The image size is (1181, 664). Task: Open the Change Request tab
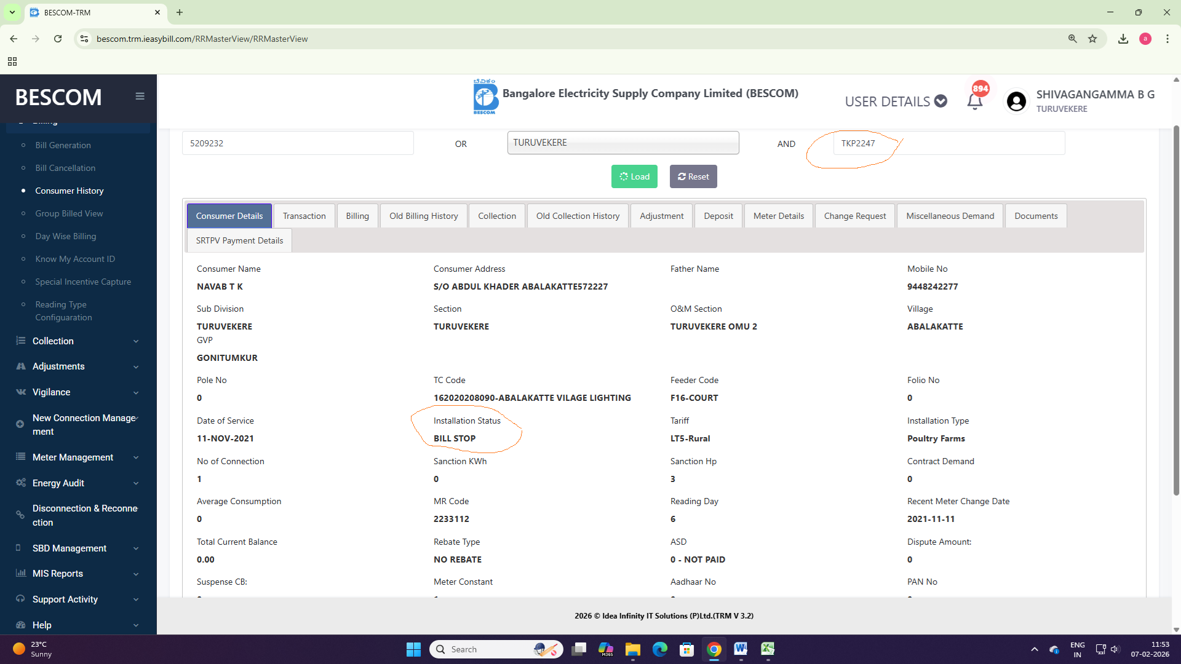coord(855,216)
